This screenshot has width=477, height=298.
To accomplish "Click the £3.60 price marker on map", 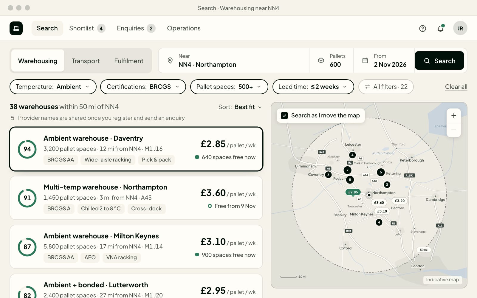I will 379,202.
